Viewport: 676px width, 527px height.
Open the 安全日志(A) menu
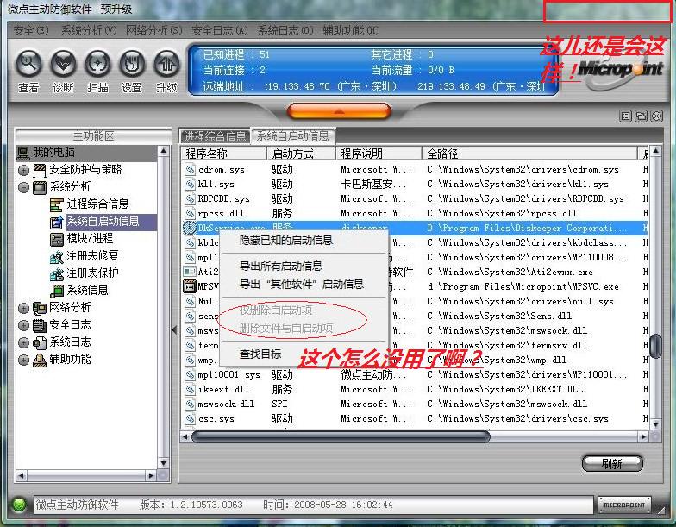[219, 31]
